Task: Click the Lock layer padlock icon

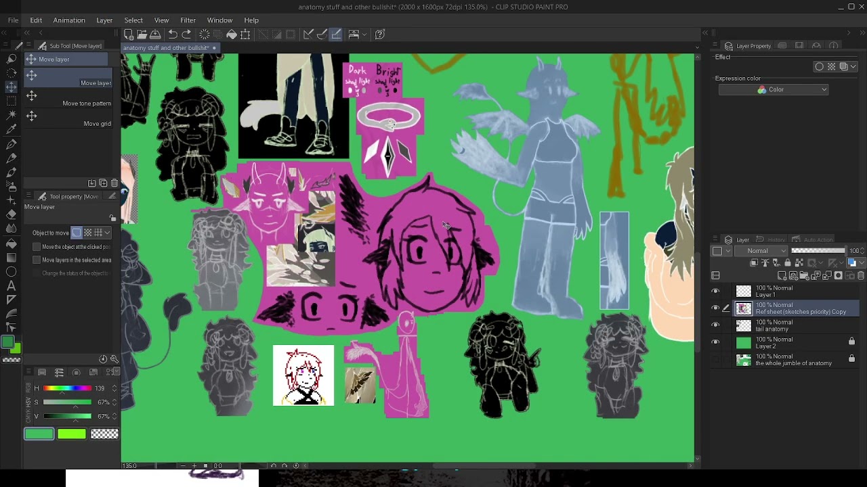Action: click(787, 263)
